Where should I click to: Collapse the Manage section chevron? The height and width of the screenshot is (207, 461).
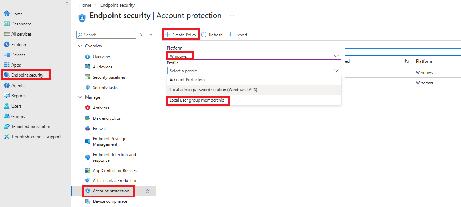pyautogui.click(x=79, y=97)
